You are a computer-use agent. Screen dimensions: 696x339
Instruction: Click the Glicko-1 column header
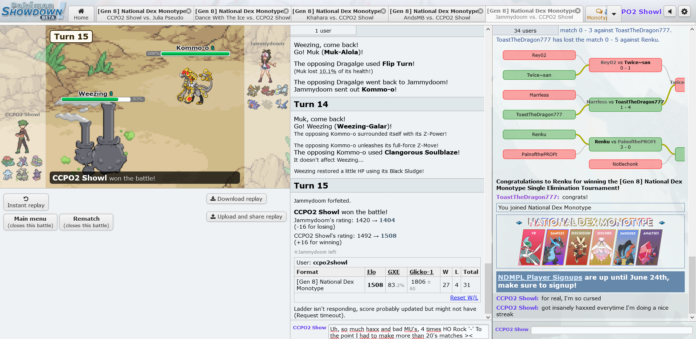[421, 272]
